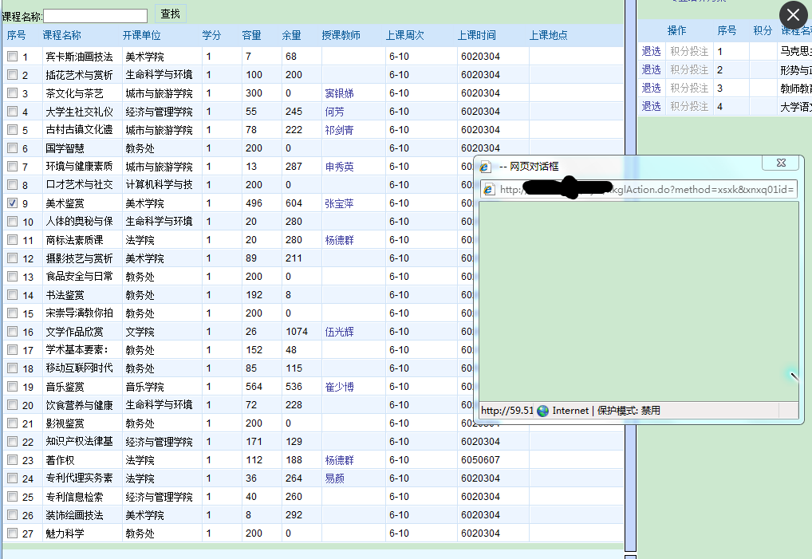Click the 学分 column header
The width and height of the screenshot is (812, 559).
point(211,35)
